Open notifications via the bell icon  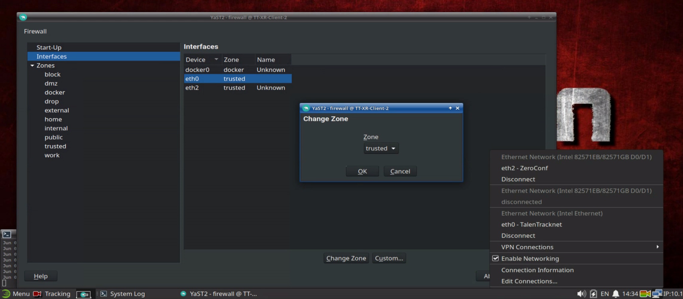615,294
